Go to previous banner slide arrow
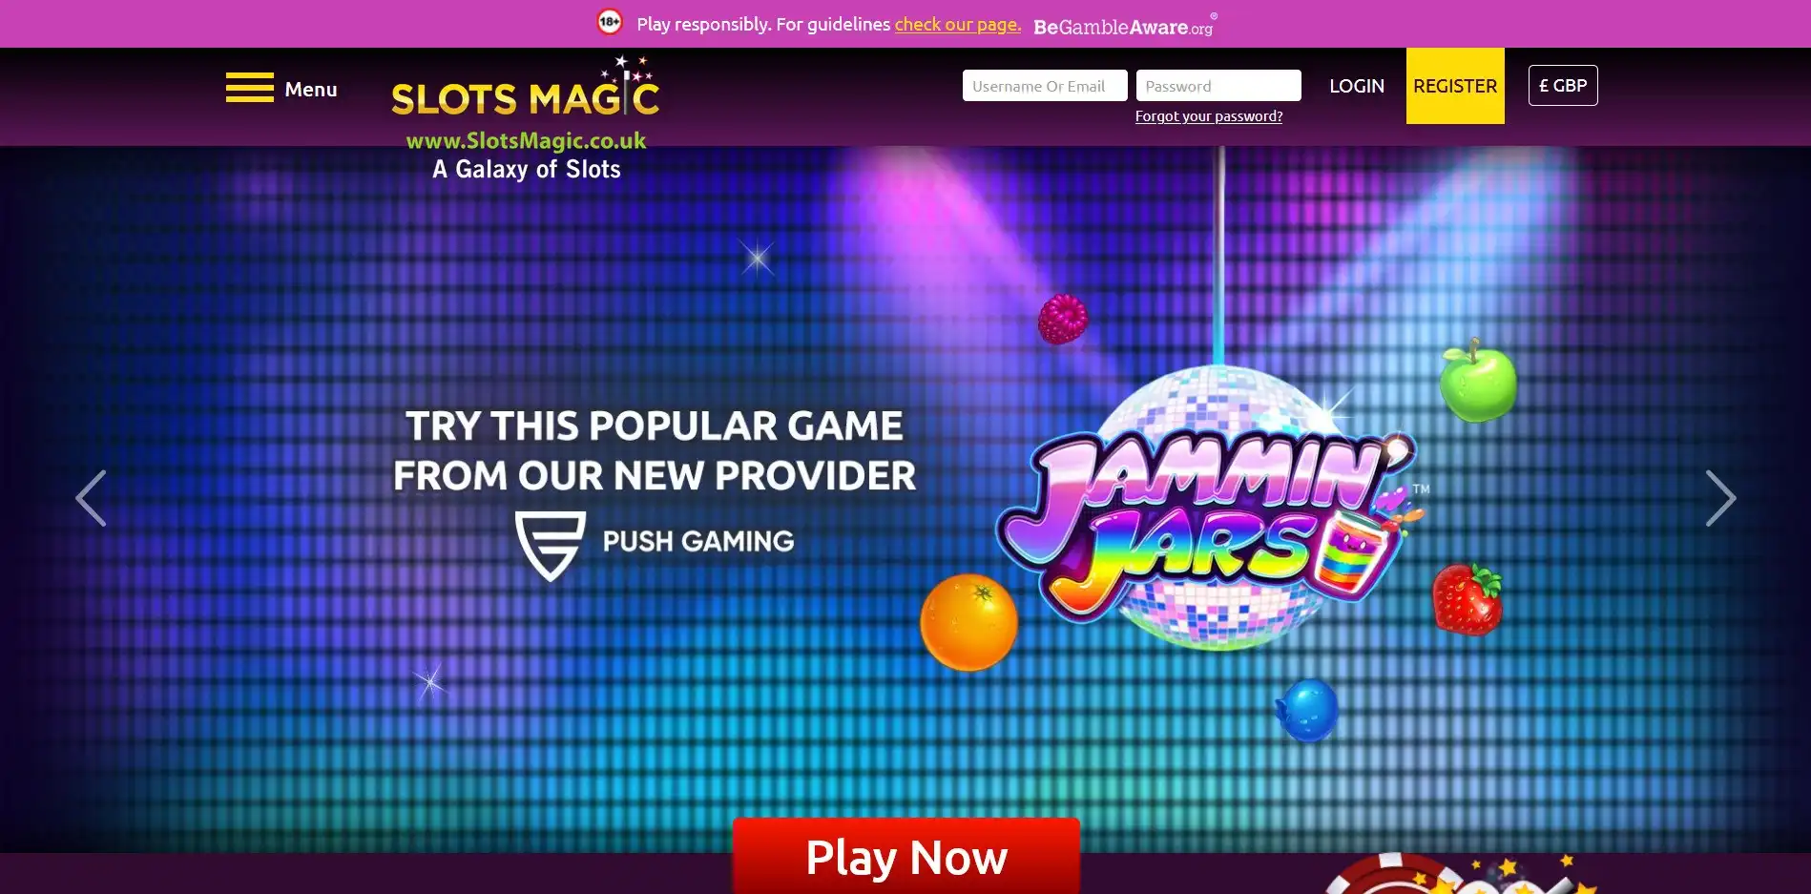 click(92, 498)
